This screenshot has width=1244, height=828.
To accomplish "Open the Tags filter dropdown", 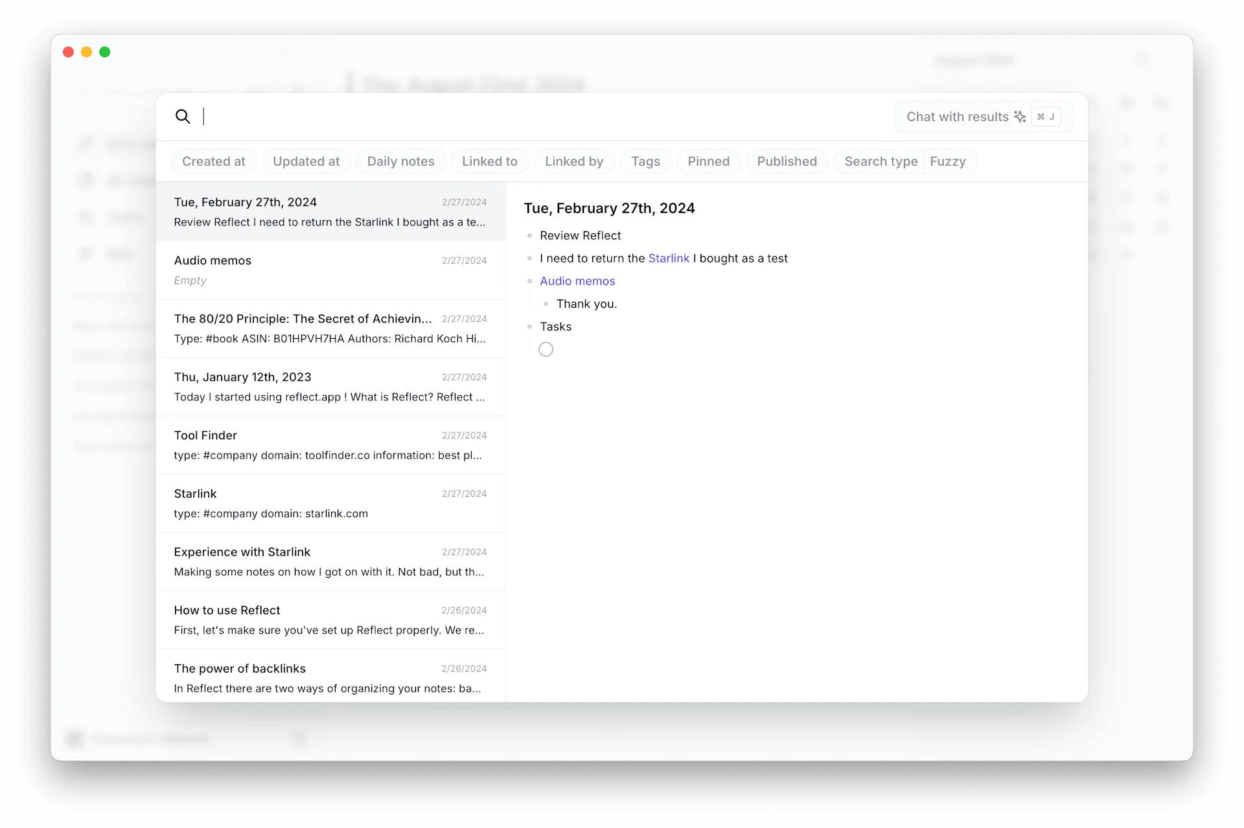I will click(645, 161).
